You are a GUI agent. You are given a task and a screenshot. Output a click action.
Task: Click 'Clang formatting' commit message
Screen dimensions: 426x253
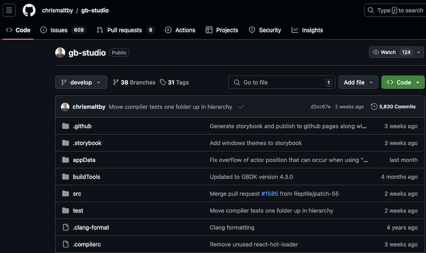click(232, 228)
